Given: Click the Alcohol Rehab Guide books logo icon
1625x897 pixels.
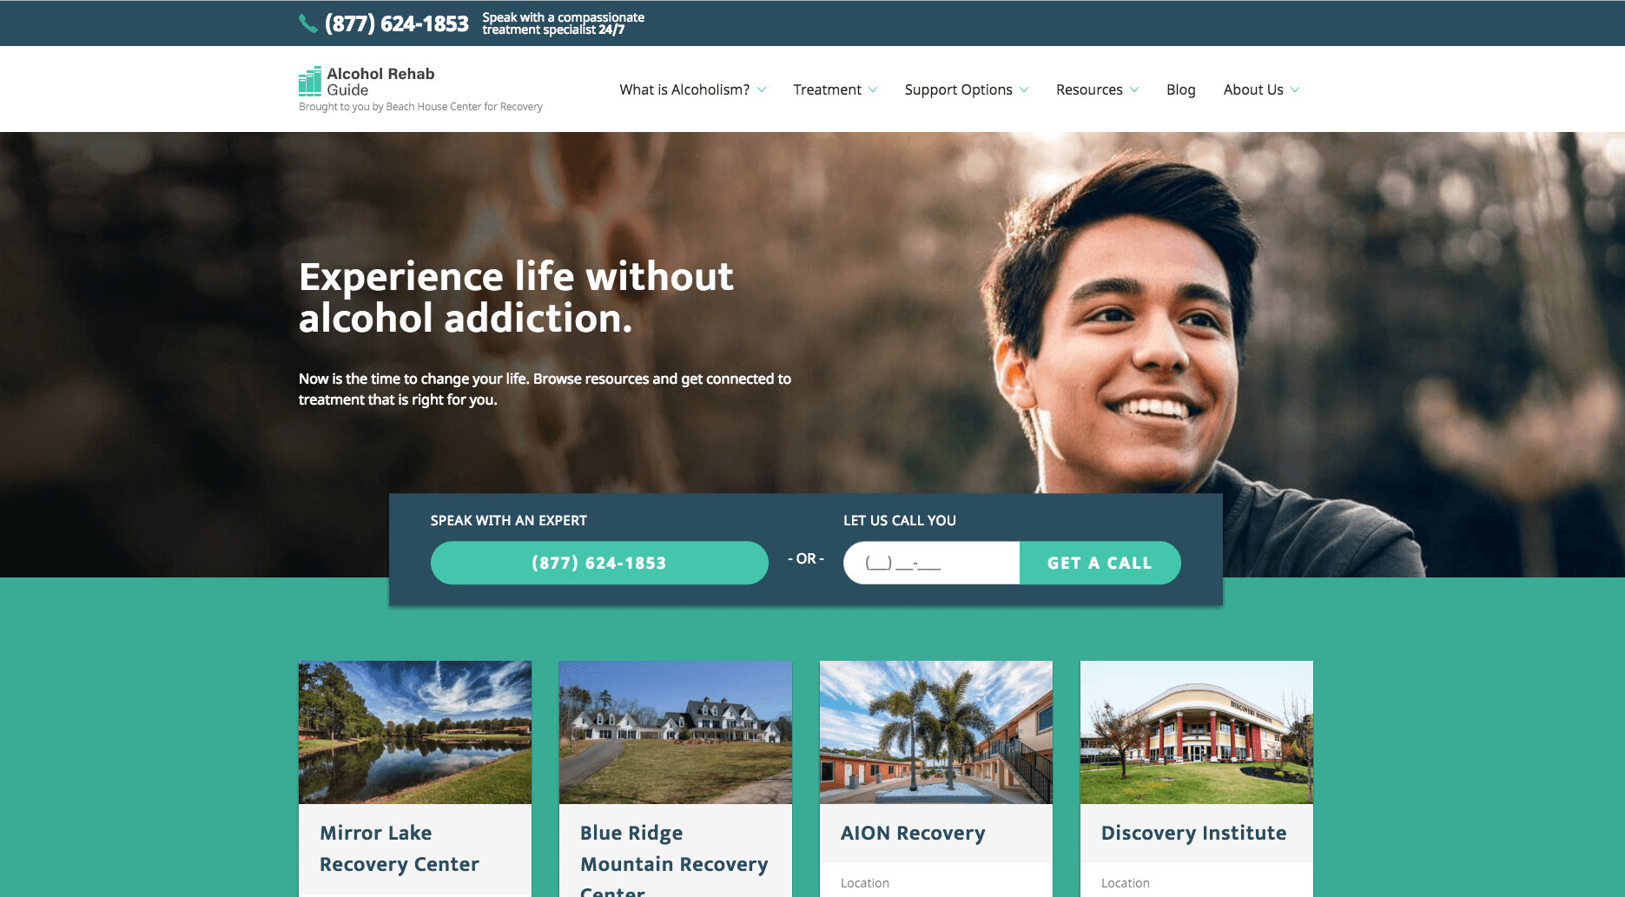Looking at the screenshot, I should click(x=310, y=82).
